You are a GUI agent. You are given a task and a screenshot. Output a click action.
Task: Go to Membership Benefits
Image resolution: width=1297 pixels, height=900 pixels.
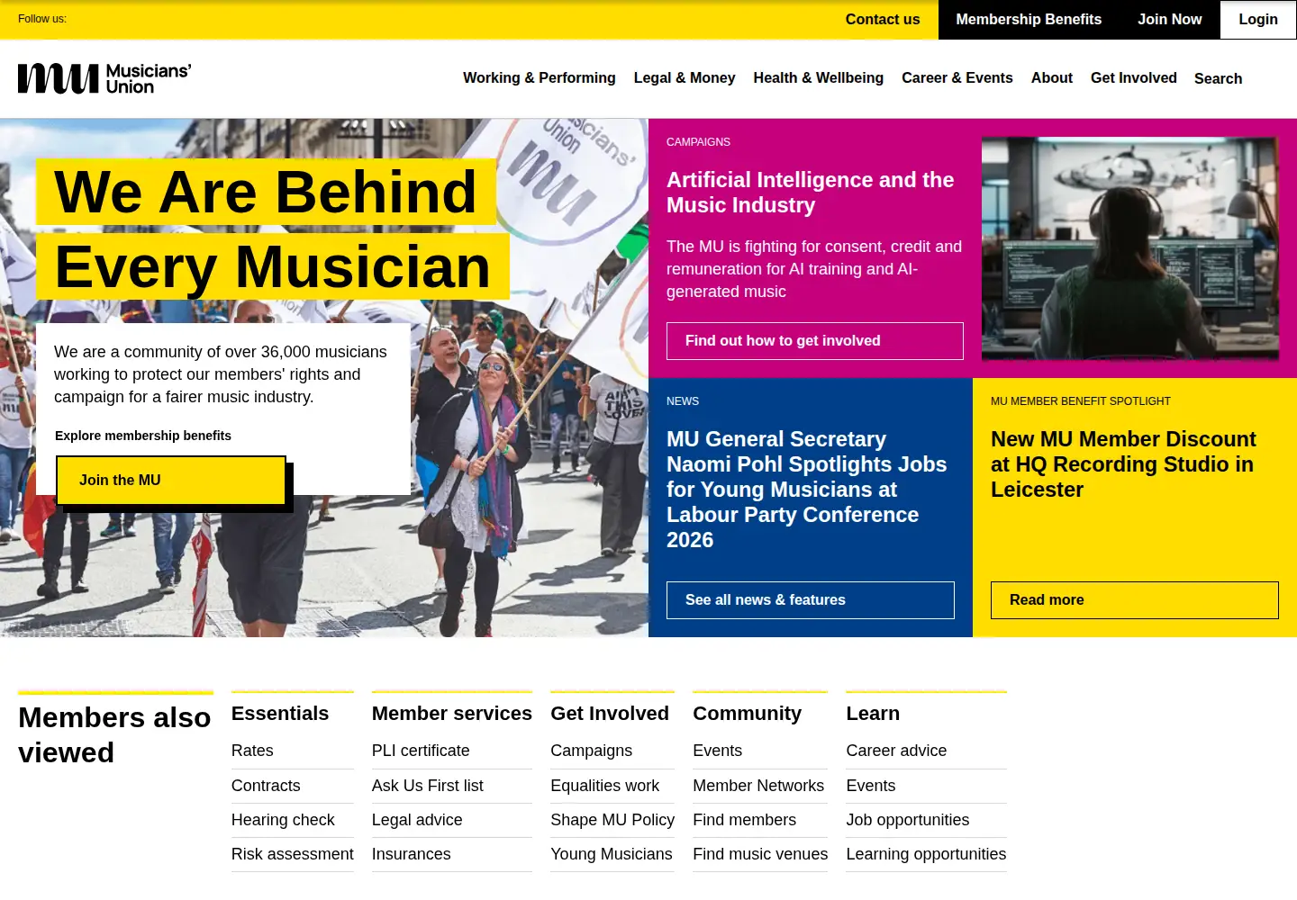(x=1029, y=19)
